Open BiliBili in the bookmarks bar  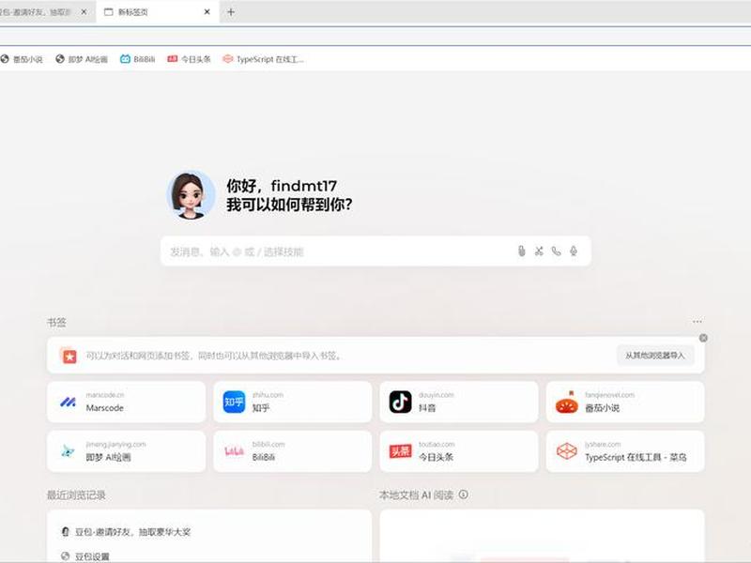pyautogui.click(x=137, y=59)
